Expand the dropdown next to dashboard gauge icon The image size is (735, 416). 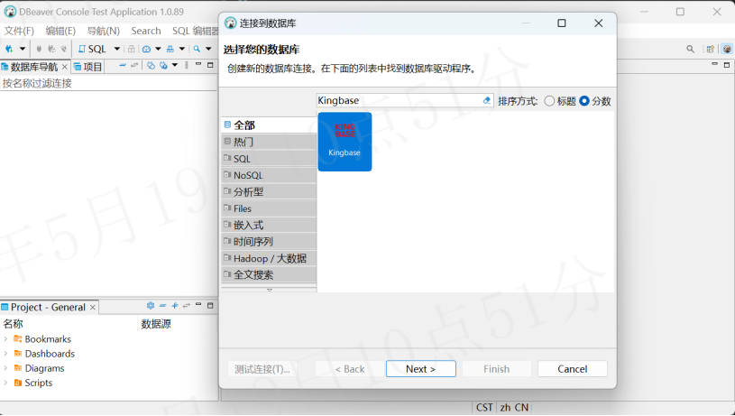click(158, 49)
